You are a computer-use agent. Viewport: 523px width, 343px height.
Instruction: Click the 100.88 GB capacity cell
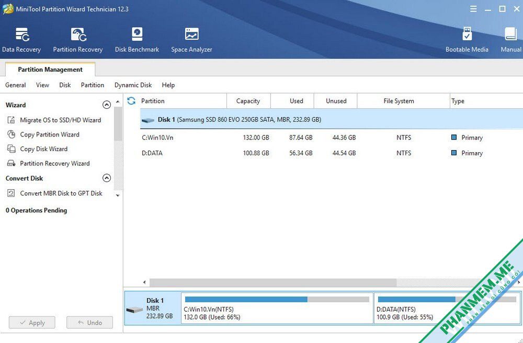point(256,153)
